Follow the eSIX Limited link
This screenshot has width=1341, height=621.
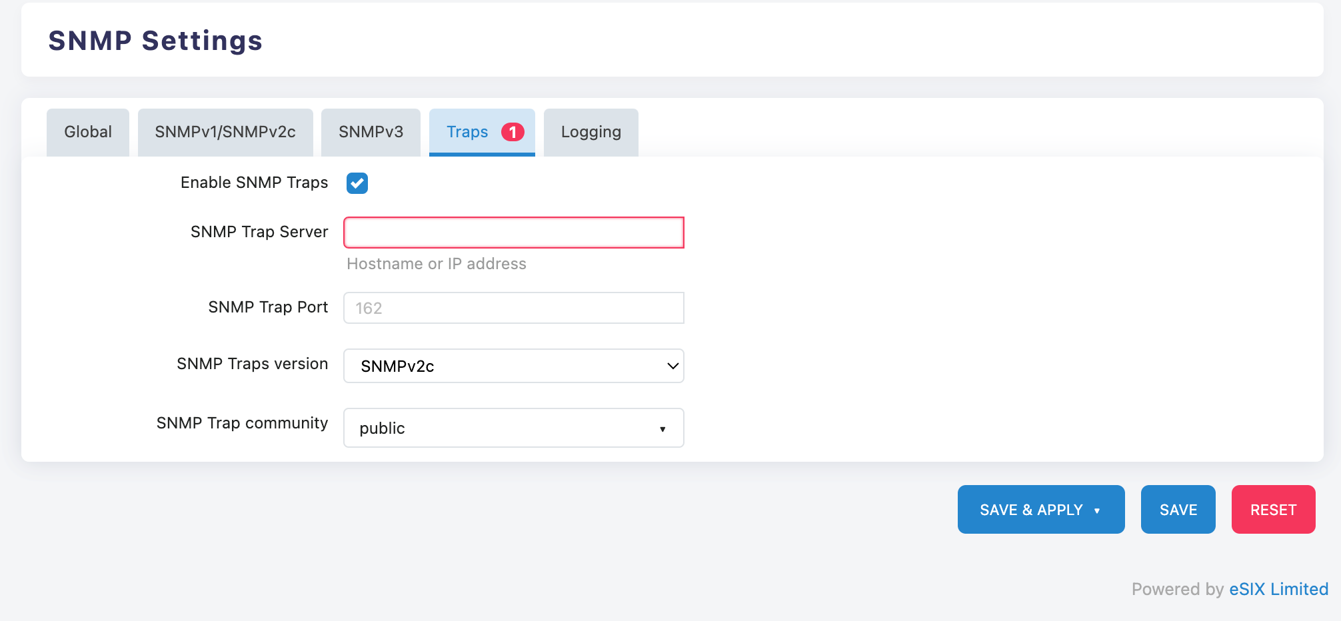pos(1278,589)
